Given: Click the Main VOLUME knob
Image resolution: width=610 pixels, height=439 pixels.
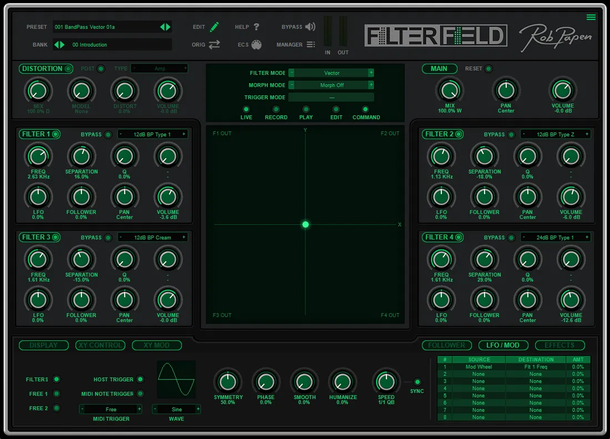Looking at the screenshot, I should [562, 90].
